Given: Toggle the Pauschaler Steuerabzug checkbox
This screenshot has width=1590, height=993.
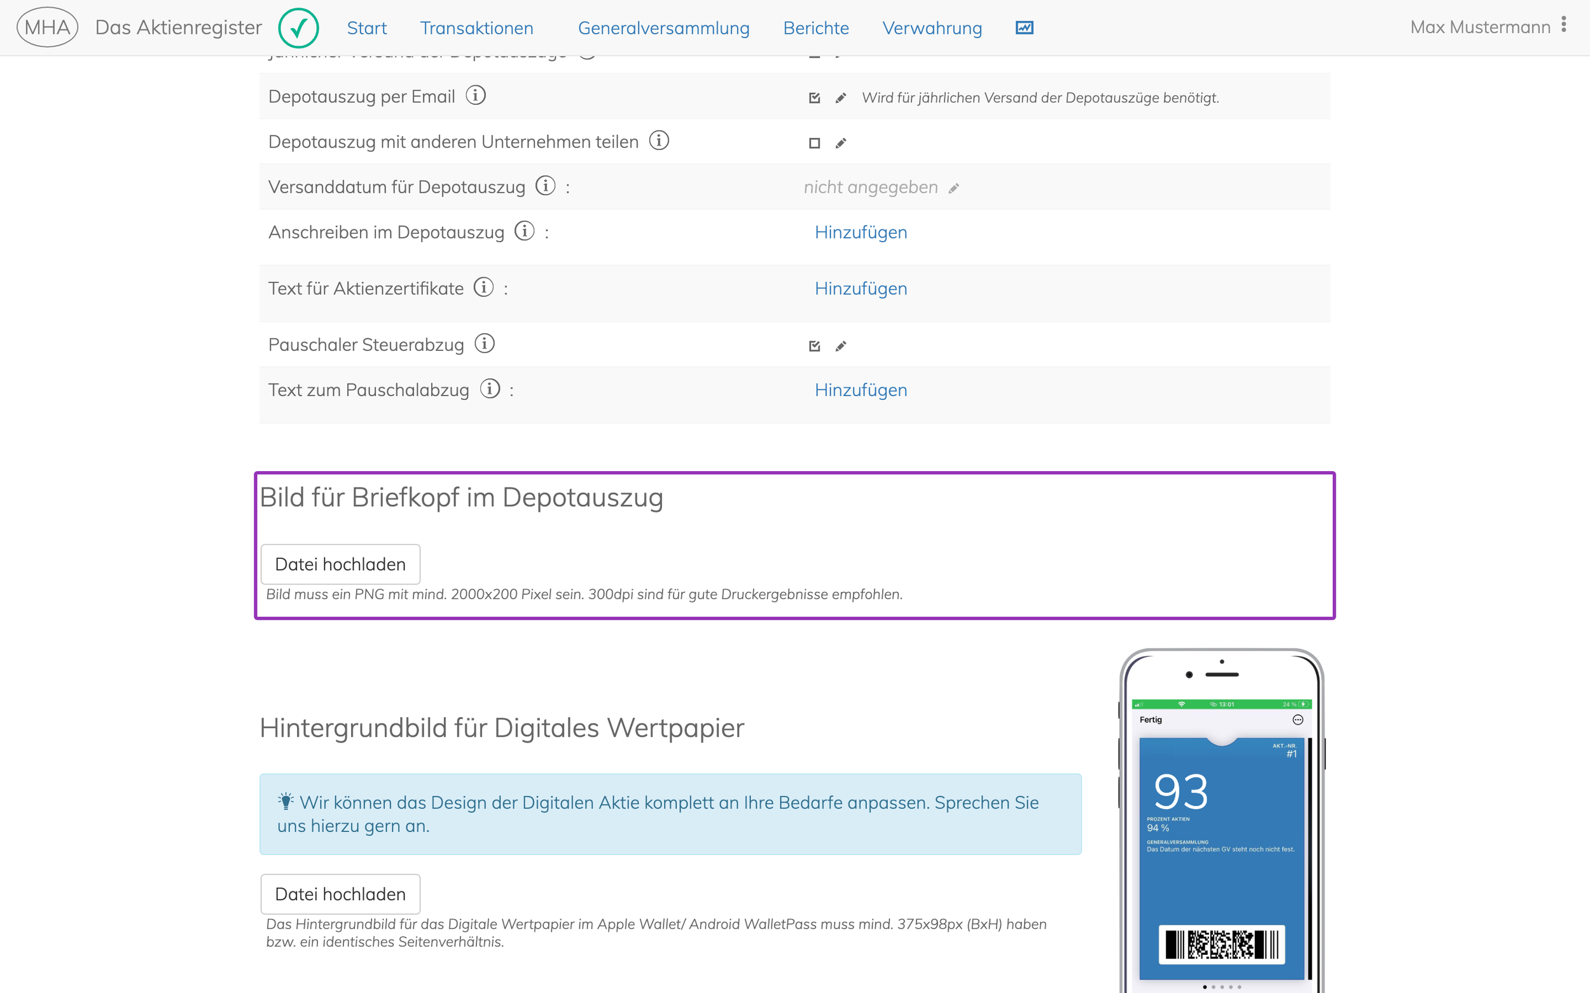Looking at the screenshot, I should coord(815,346).
